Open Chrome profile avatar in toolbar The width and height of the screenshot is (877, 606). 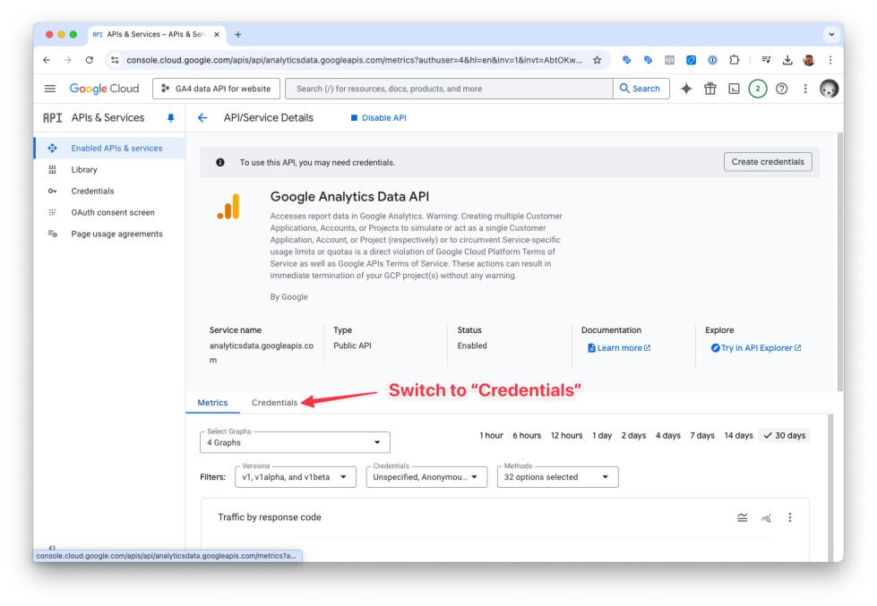click(808, 60)
